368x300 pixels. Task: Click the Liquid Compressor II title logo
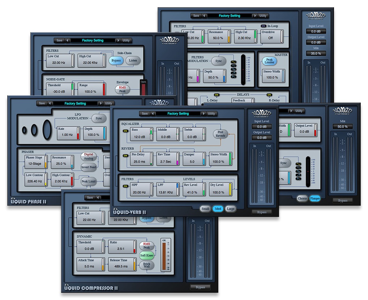91,287
